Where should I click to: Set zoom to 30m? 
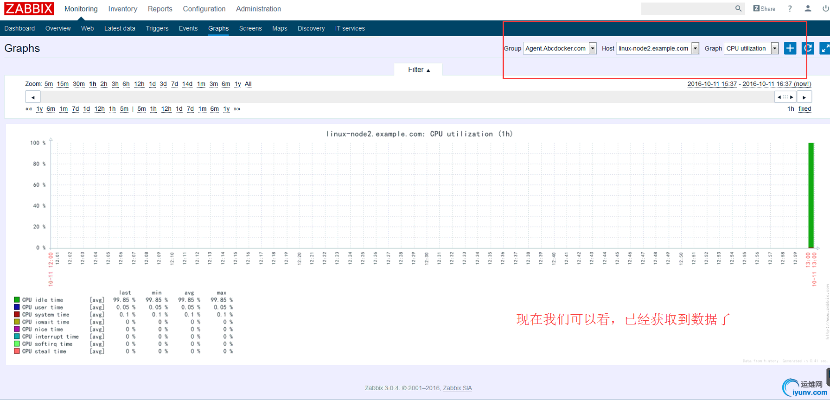(x=79, y=84)
